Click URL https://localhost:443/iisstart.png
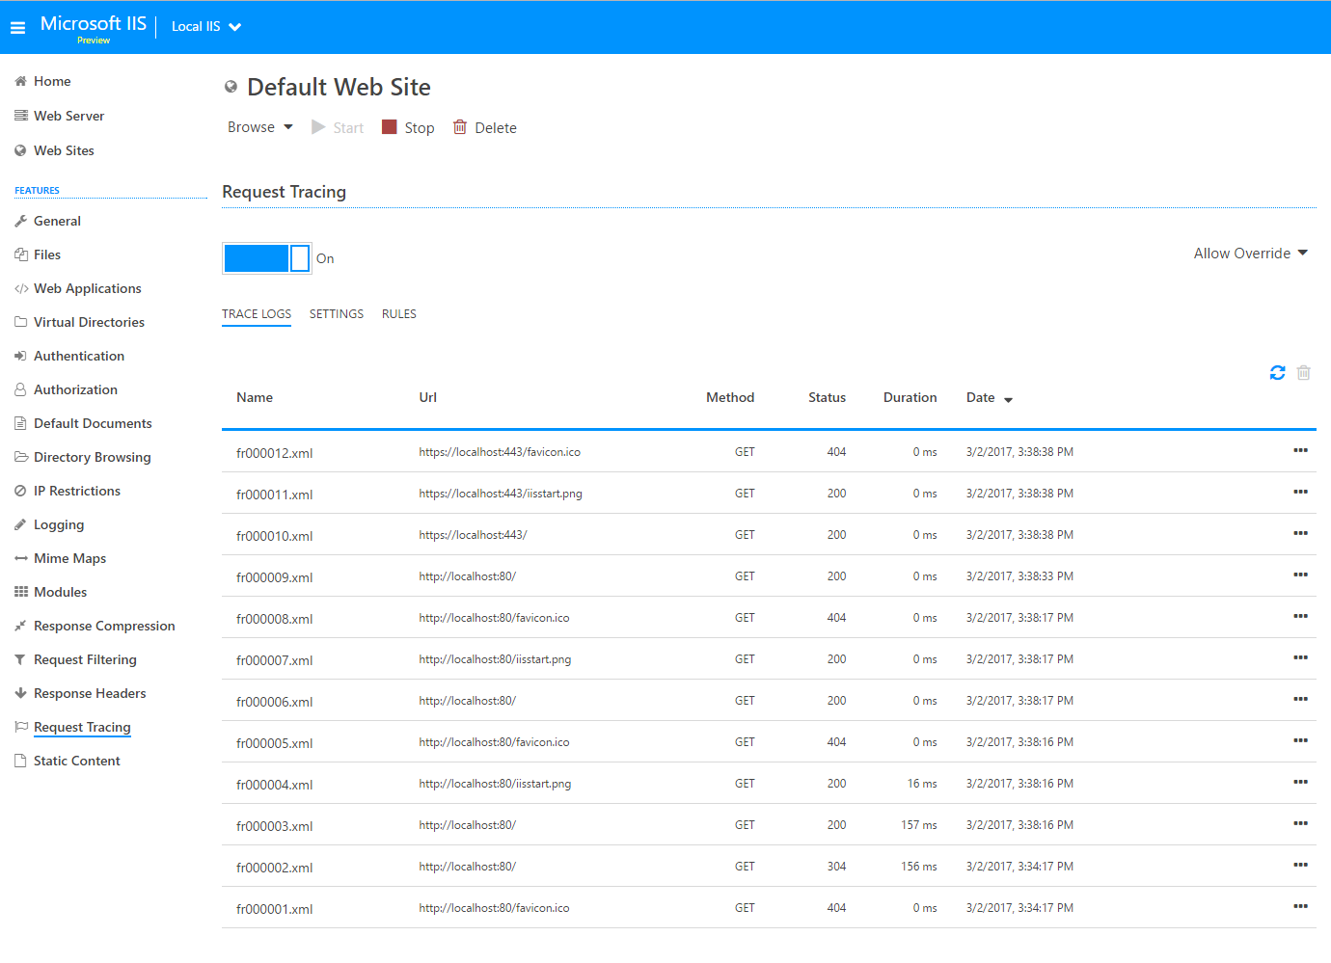Image resolution: width=1331 pixels, height=963 pixels. tap(501, 494)
